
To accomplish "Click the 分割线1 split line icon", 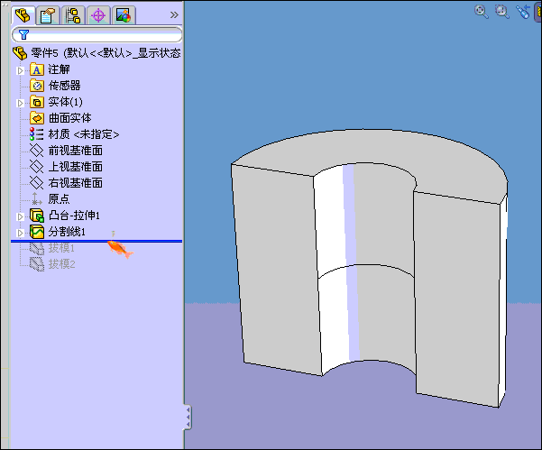I will (37, 232).
